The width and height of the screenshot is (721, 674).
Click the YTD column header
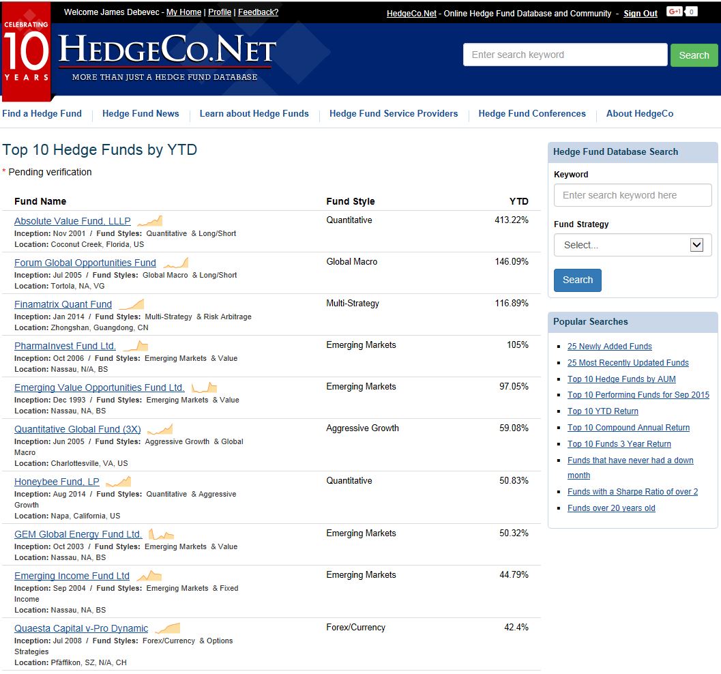(x=518, y=201)
